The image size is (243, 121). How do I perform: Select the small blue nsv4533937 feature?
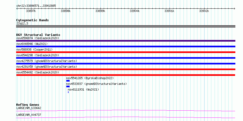(x=68, y=86)
